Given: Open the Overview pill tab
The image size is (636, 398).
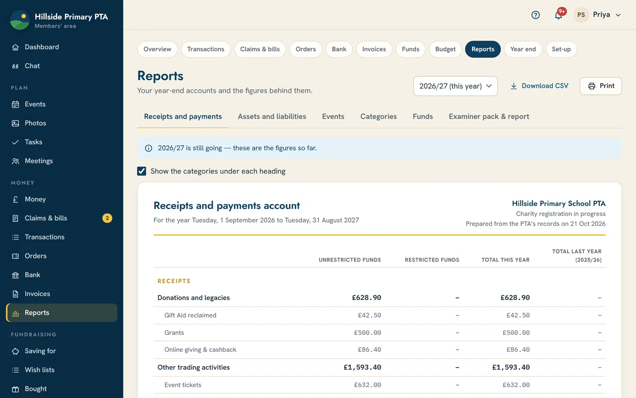Looking at the screenshot, I should pyautogui.click(x=158, y=49).
